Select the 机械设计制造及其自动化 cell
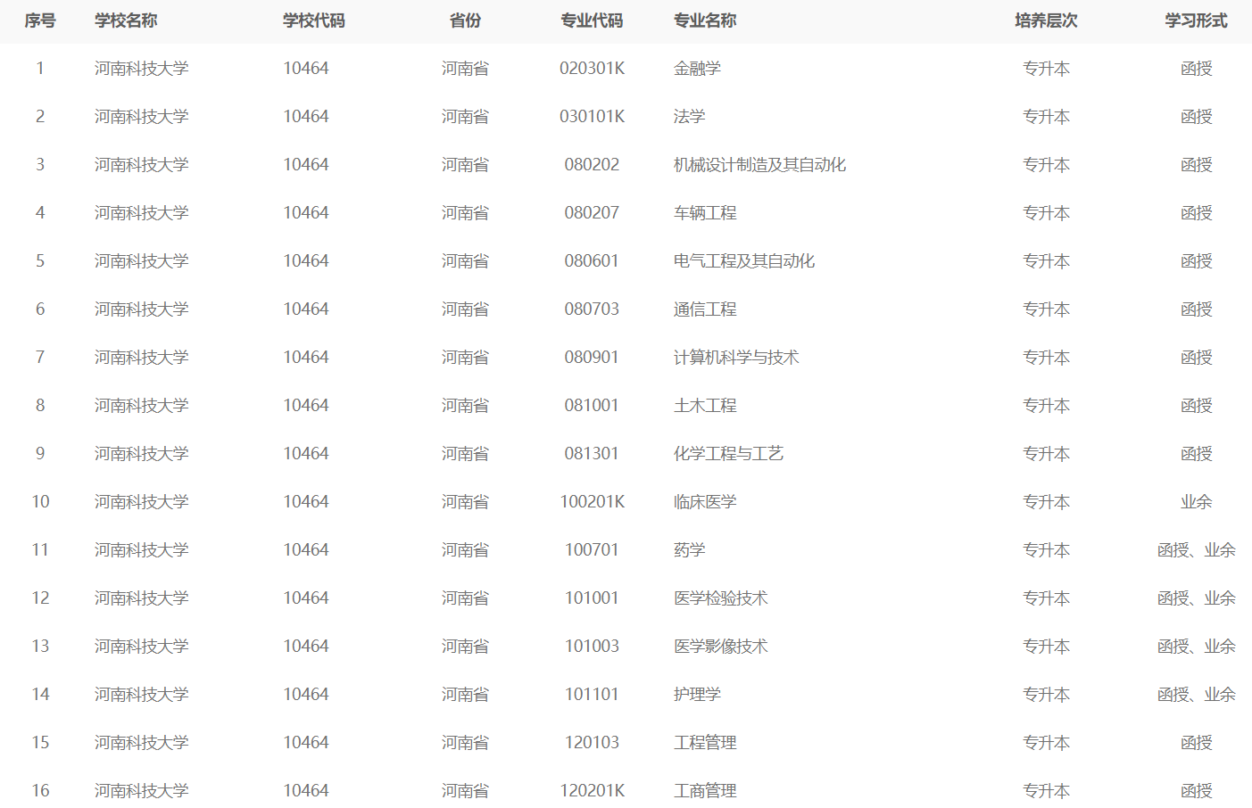The height and width of the screenshot is (808, 1252). 759,165
